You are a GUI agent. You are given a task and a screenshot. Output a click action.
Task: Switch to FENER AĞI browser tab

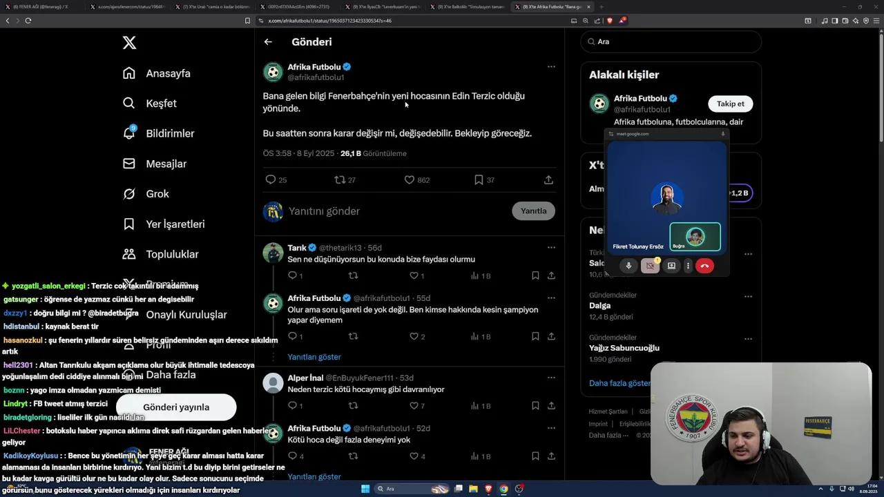43,7
